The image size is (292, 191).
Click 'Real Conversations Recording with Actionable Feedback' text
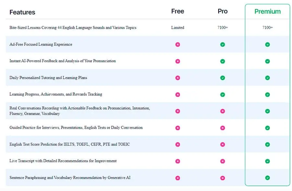(x=80, y=111)
